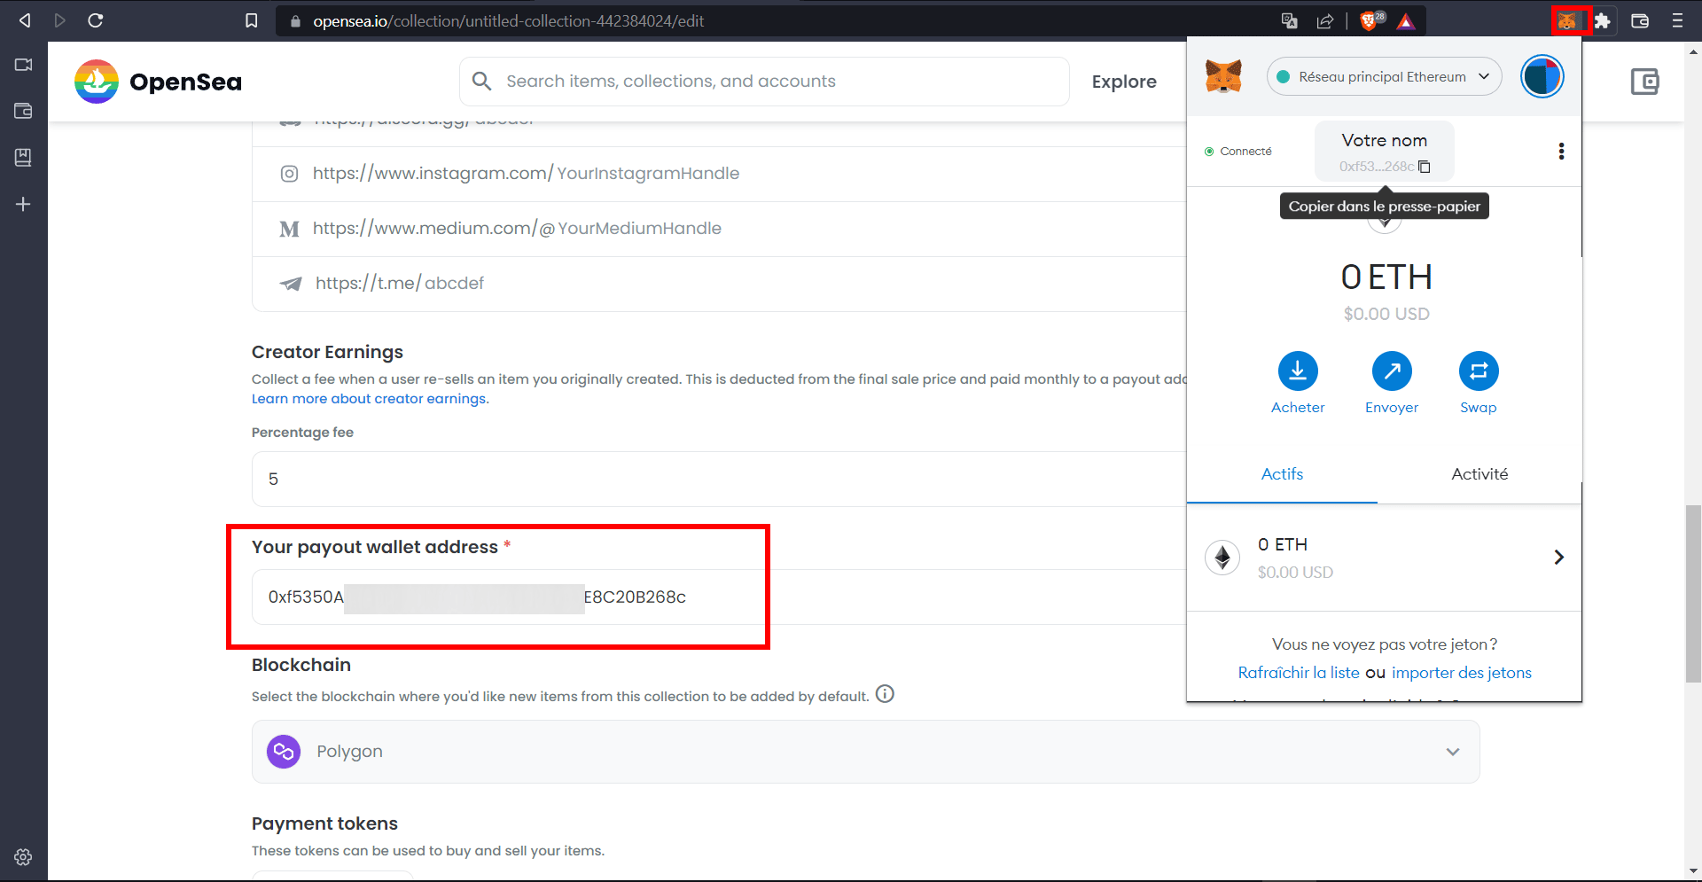Copy wallet address 0xf53...268c to clipboard
This screenshot has width=1702, height=882.
(1385, 166)
